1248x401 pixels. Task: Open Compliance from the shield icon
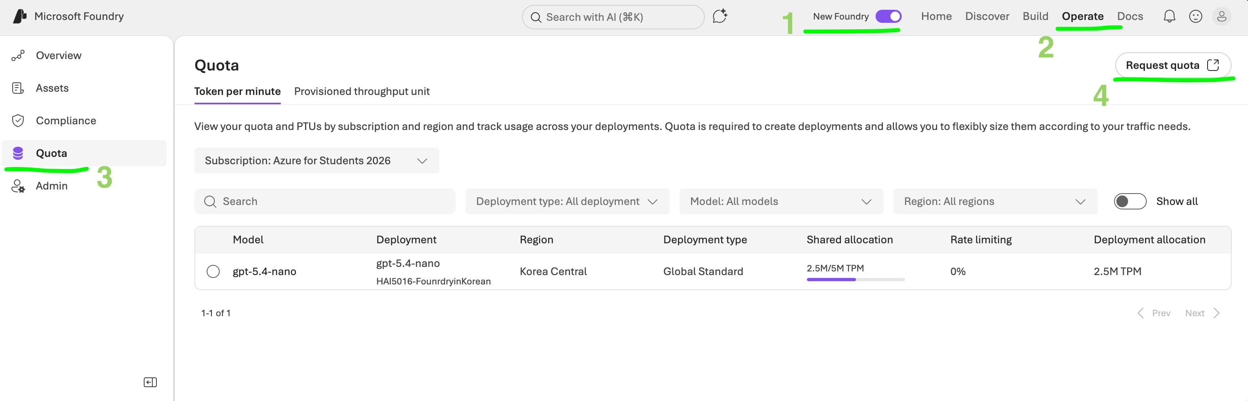point(18,121)
